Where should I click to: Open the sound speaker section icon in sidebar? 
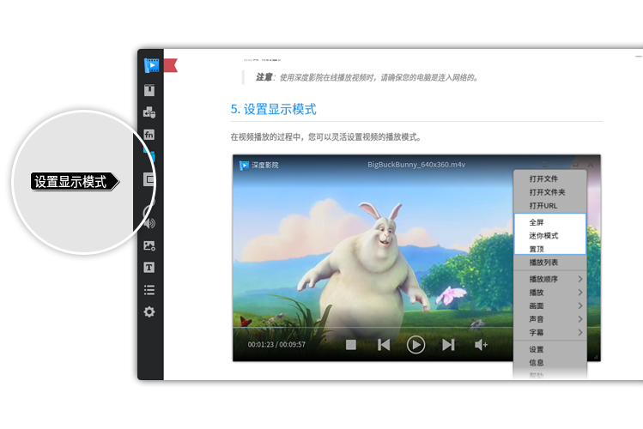tap(149, 223)
